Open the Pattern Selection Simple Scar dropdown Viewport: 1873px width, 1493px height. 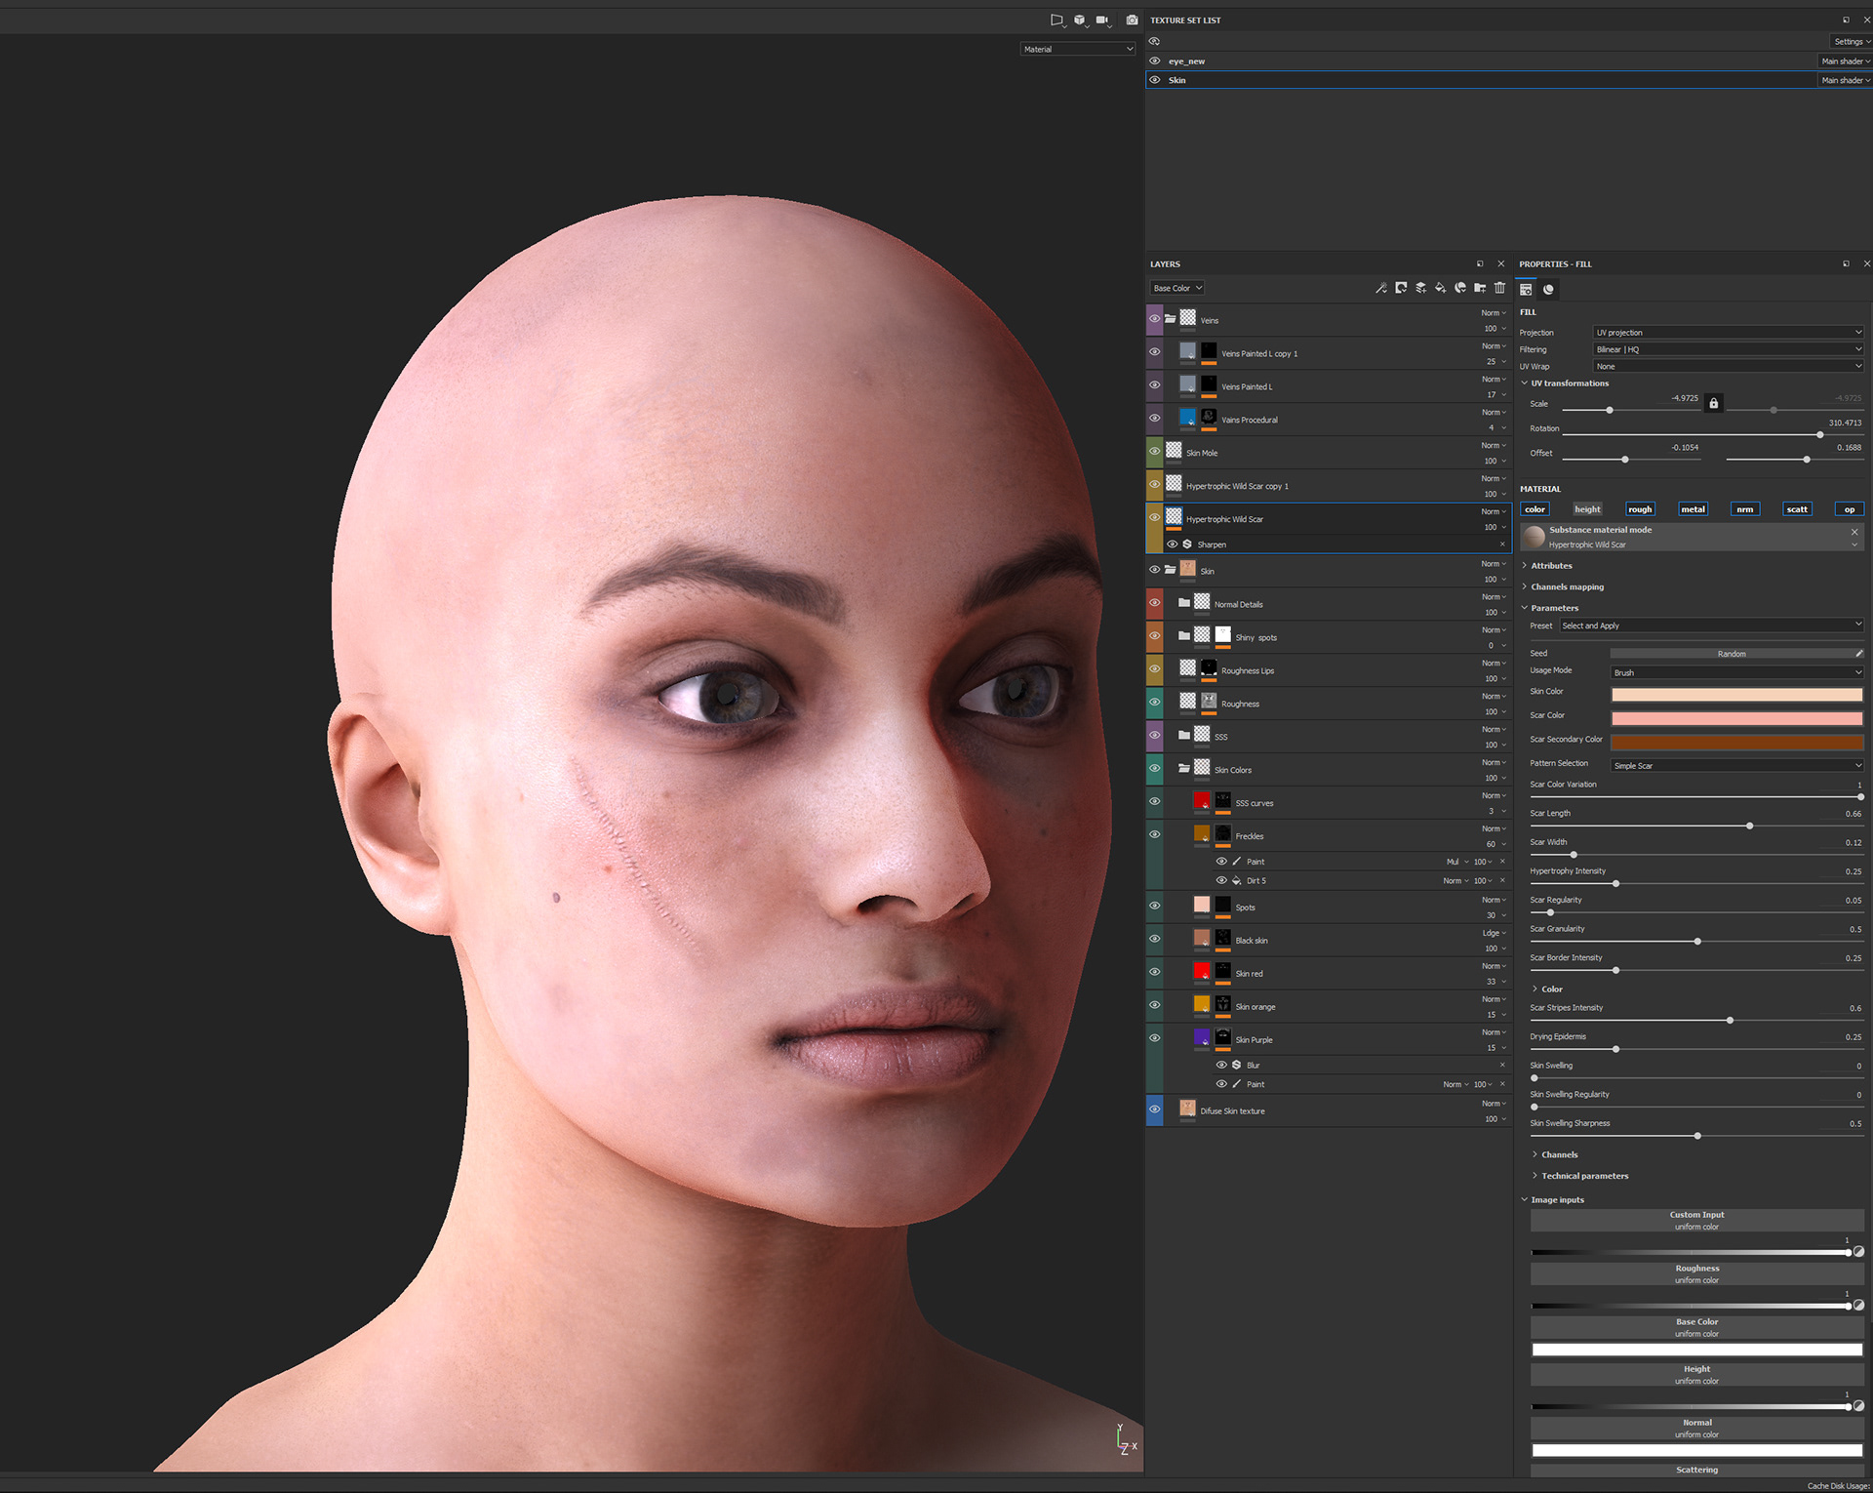click(1736, 766)
